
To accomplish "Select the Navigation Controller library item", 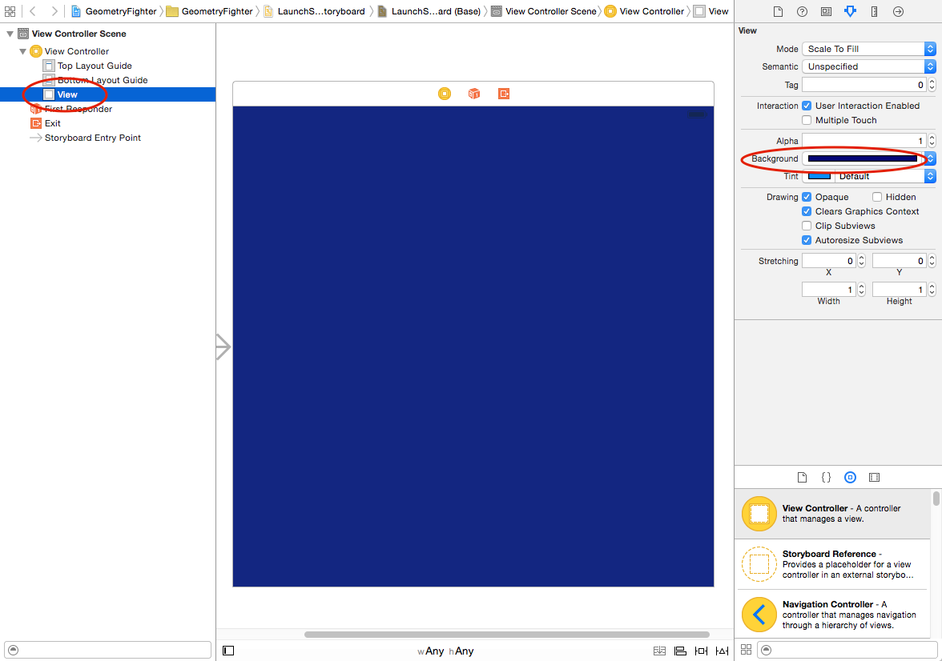I will tap(832, 614).
